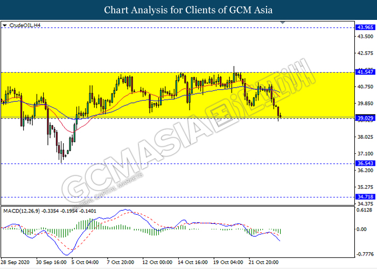The image size is (377, 269).
Task: Click the 28 Sep 2020 date label
Action: 15,263
